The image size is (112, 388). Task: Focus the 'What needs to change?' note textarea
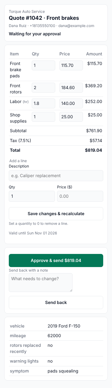[x=41, y=283]
